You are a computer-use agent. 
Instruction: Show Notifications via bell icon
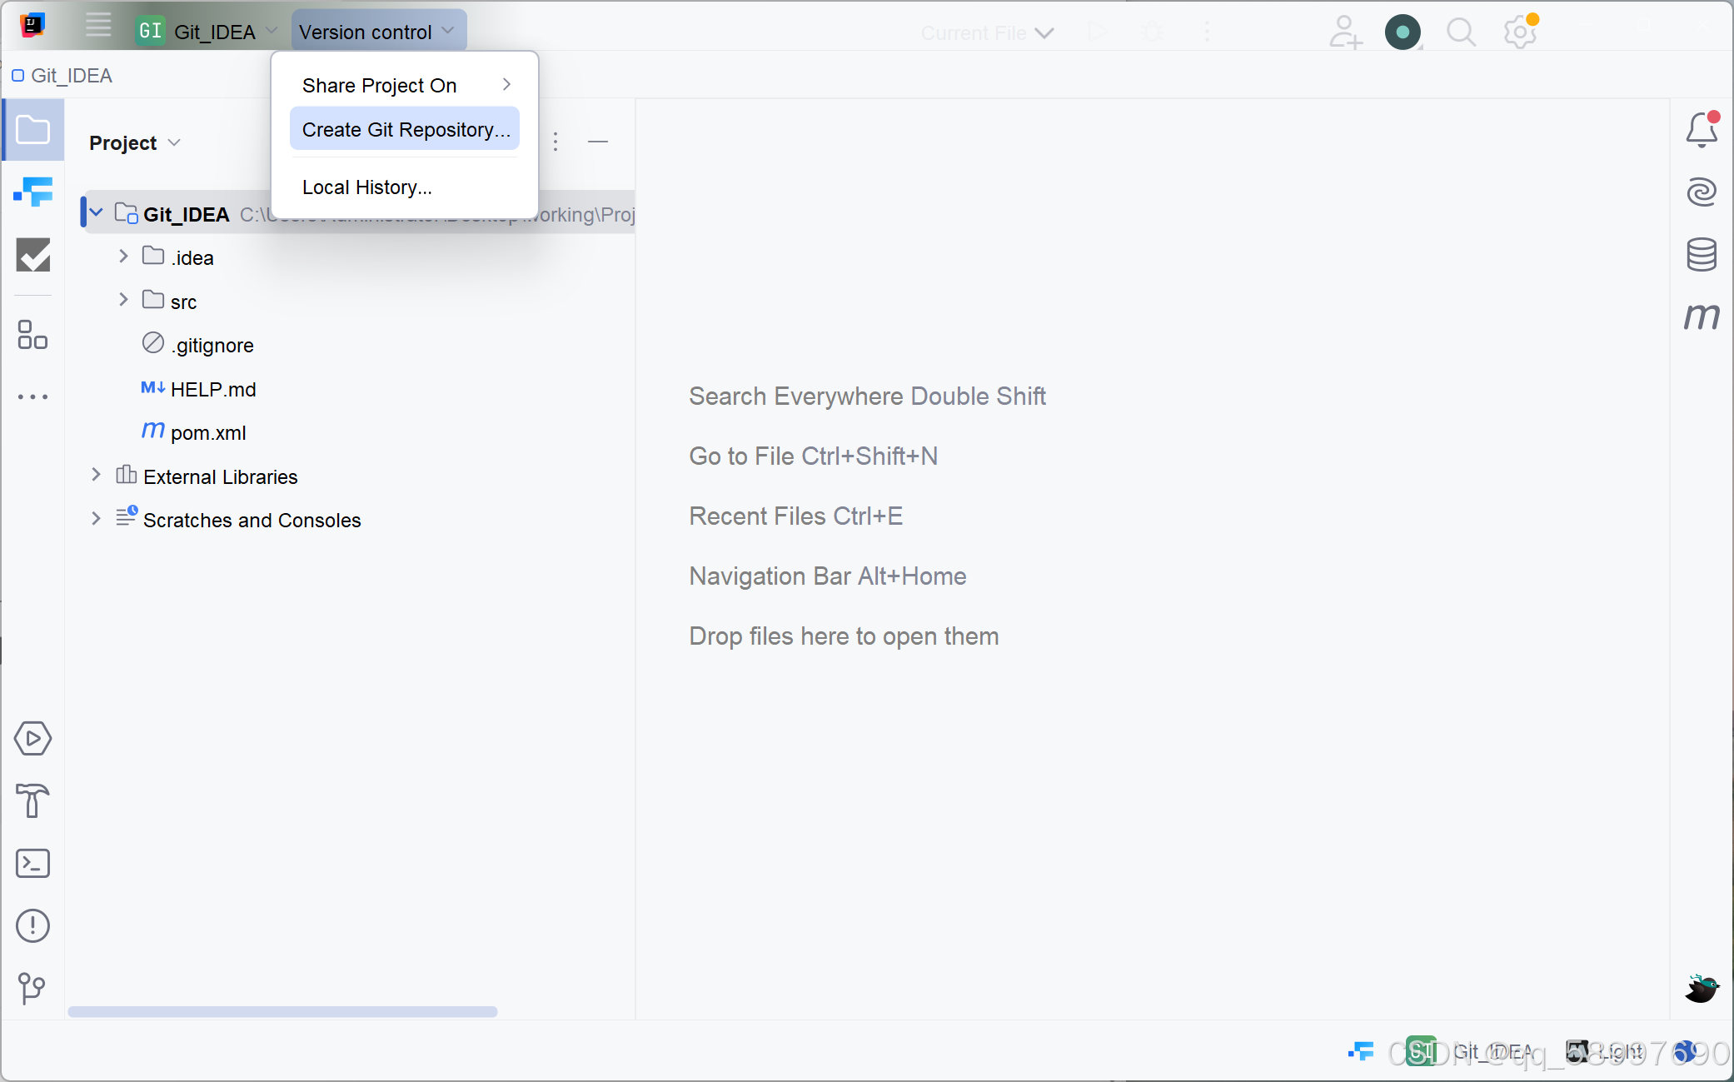pos(1701,131)
